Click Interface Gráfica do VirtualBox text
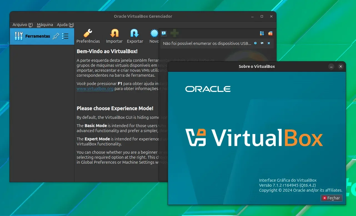The image size is (356, 216). [288, 180]
